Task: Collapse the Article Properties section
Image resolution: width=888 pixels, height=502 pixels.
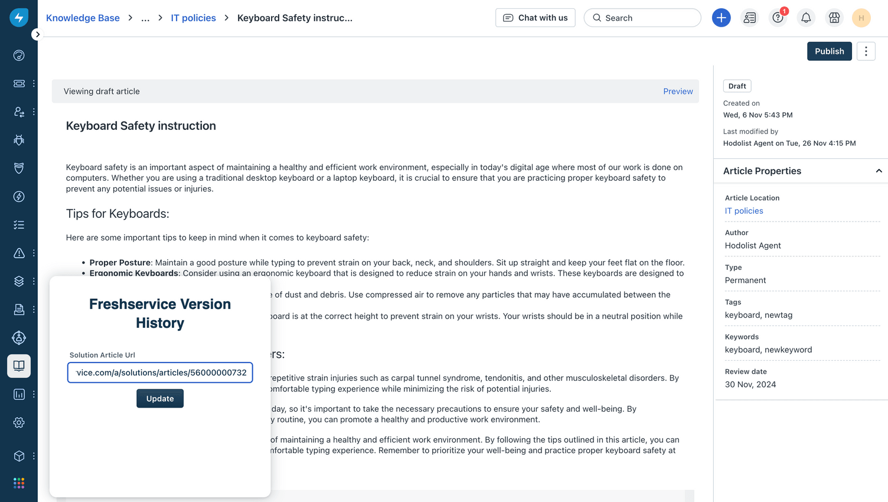Action: pos(879,171)
